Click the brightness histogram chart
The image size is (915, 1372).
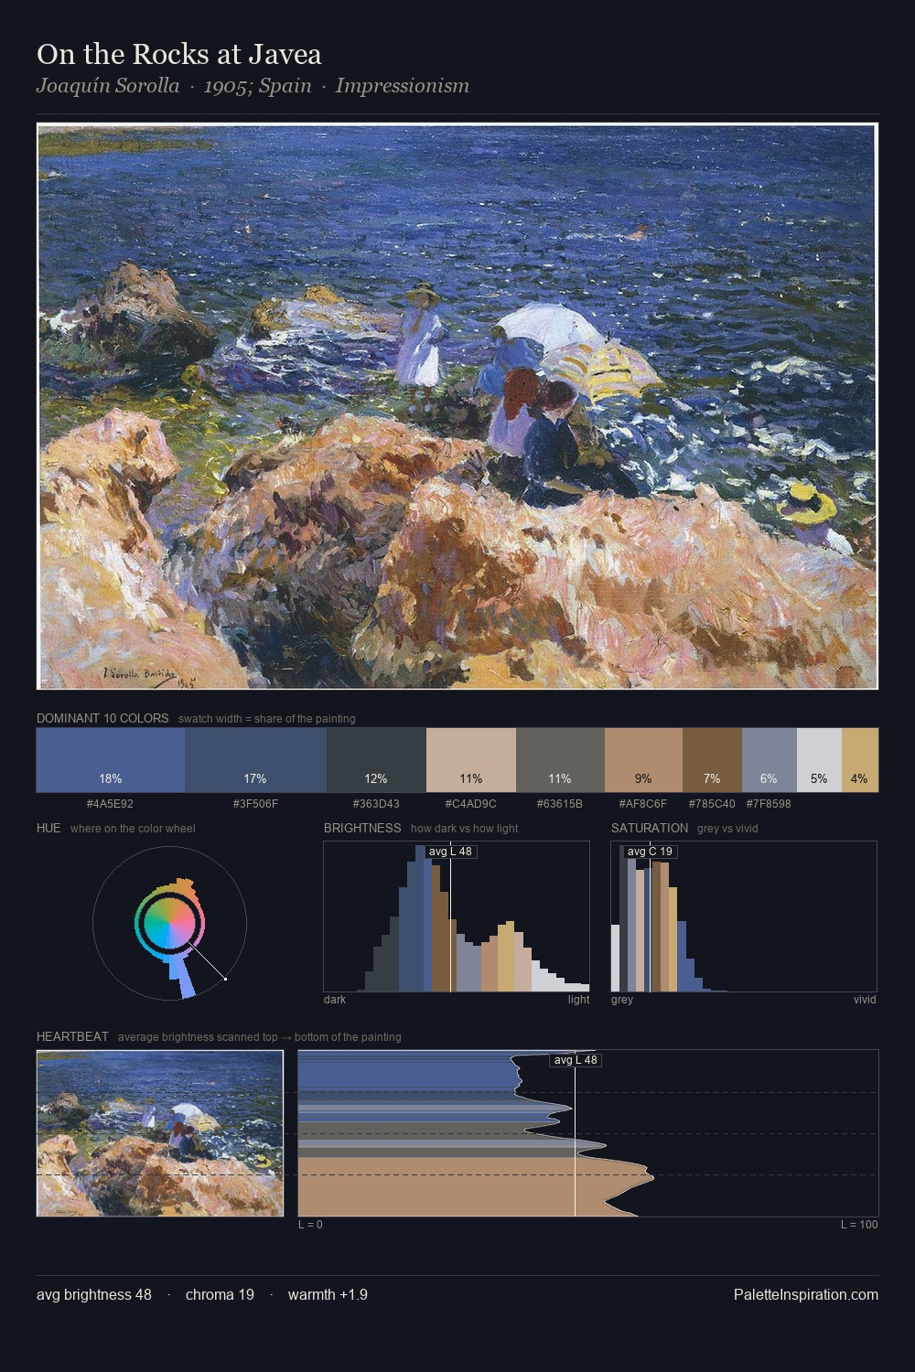457,916
